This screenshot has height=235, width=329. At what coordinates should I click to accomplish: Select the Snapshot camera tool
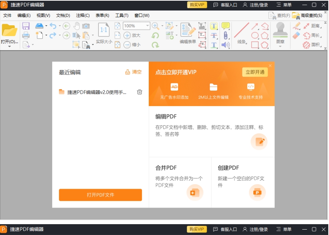pos(86,26)
